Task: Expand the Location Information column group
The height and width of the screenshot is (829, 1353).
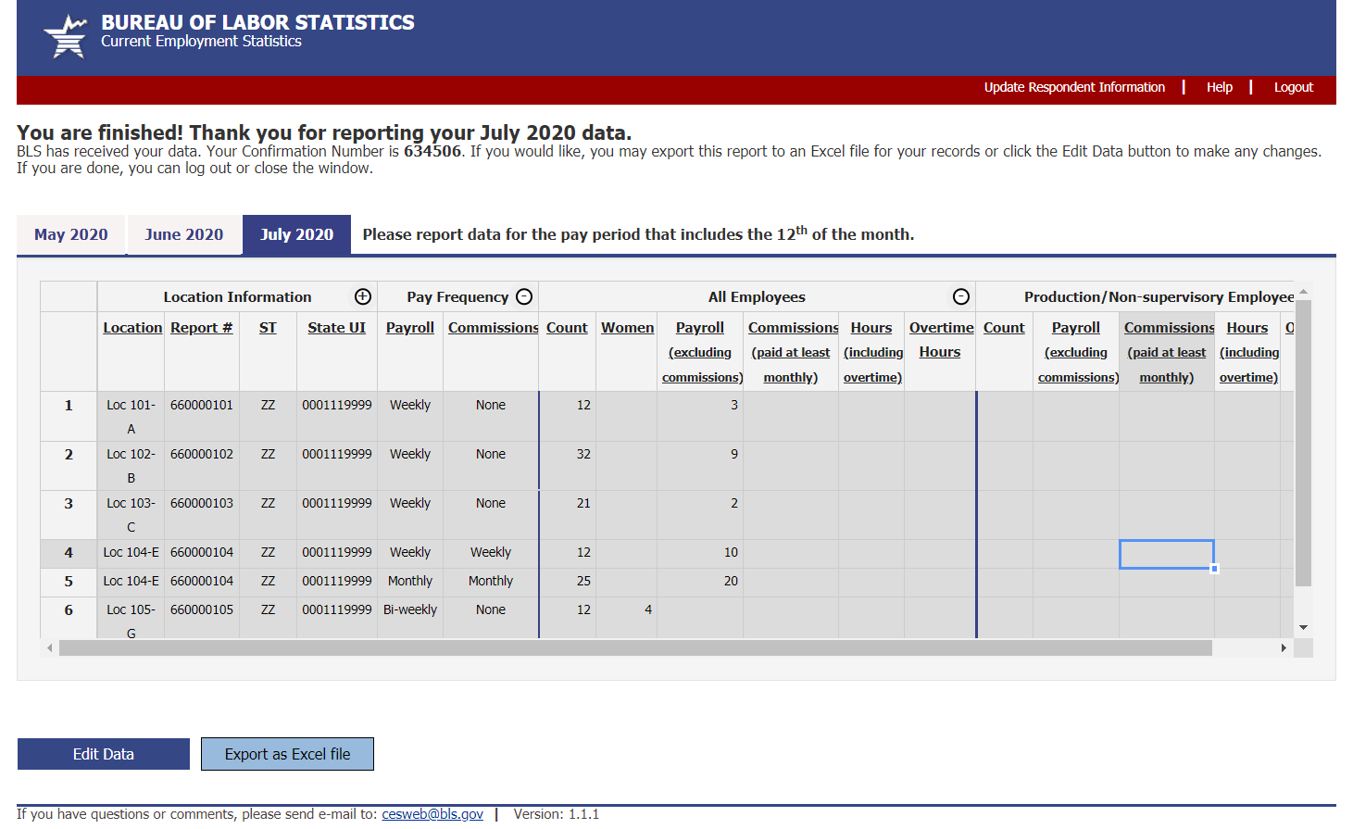Action: [x=363, y=296]
